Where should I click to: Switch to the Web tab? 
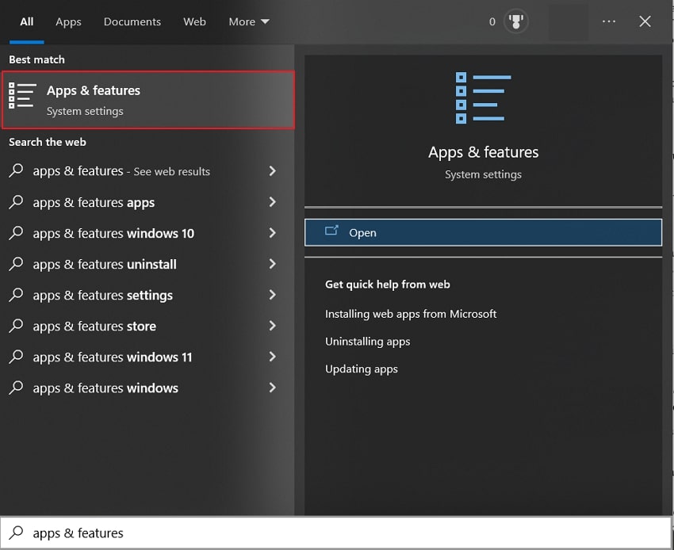(194, 21)
